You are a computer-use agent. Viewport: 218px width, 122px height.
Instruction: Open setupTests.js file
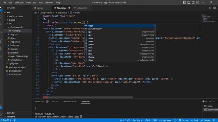pos(16,60)
